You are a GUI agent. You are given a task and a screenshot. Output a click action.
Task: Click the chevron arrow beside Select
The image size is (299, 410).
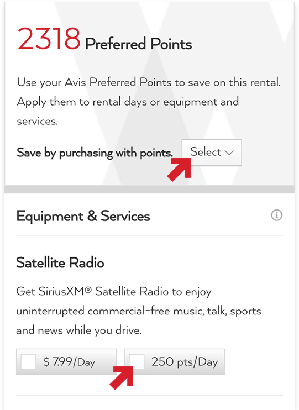pyautogui.click(x=229, y=153)
